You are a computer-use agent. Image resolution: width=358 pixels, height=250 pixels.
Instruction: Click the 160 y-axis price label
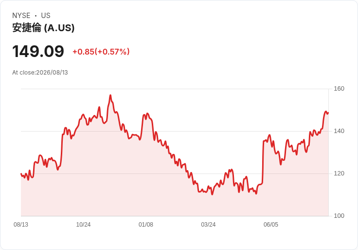(339, 89)
